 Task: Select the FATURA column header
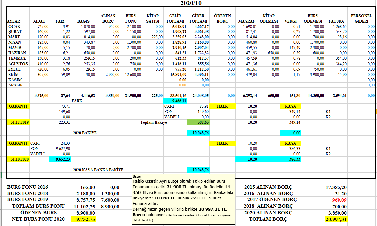(336, 21)
